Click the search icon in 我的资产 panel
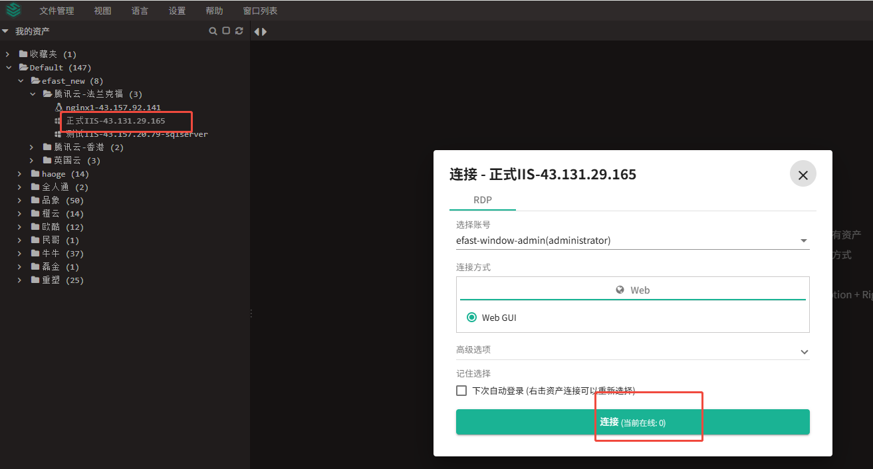This screenshot has width=873, height=469. tap(213, 31)
